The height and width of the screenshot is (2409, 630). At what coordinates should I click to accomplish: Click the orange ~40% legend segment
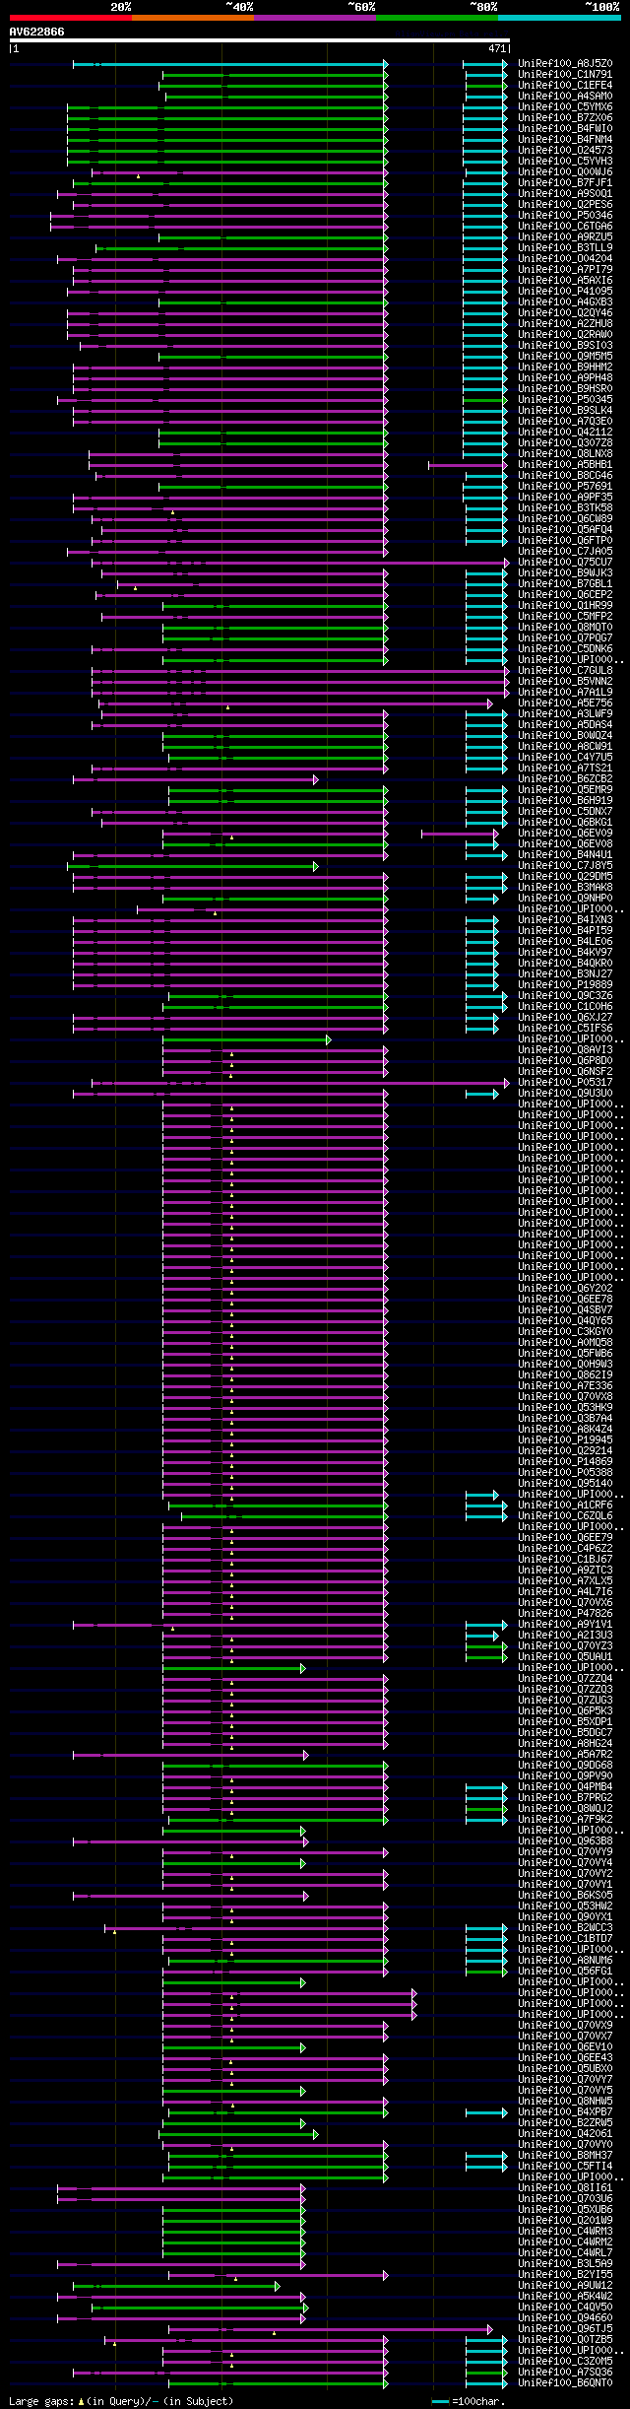pos(192,18)
